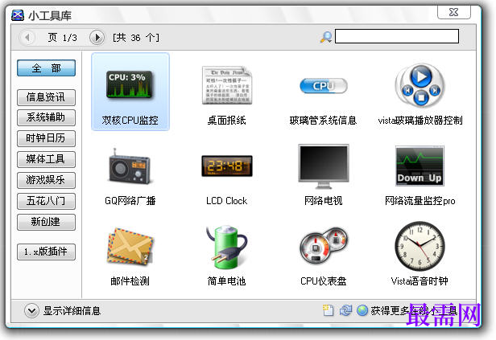Open the 系统辅助 category
The width and height of the screenshot is (496, 340).
point(46,117)
